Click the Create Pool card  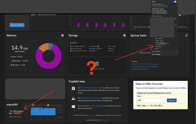pyautogui.click(x=97, y=66)
